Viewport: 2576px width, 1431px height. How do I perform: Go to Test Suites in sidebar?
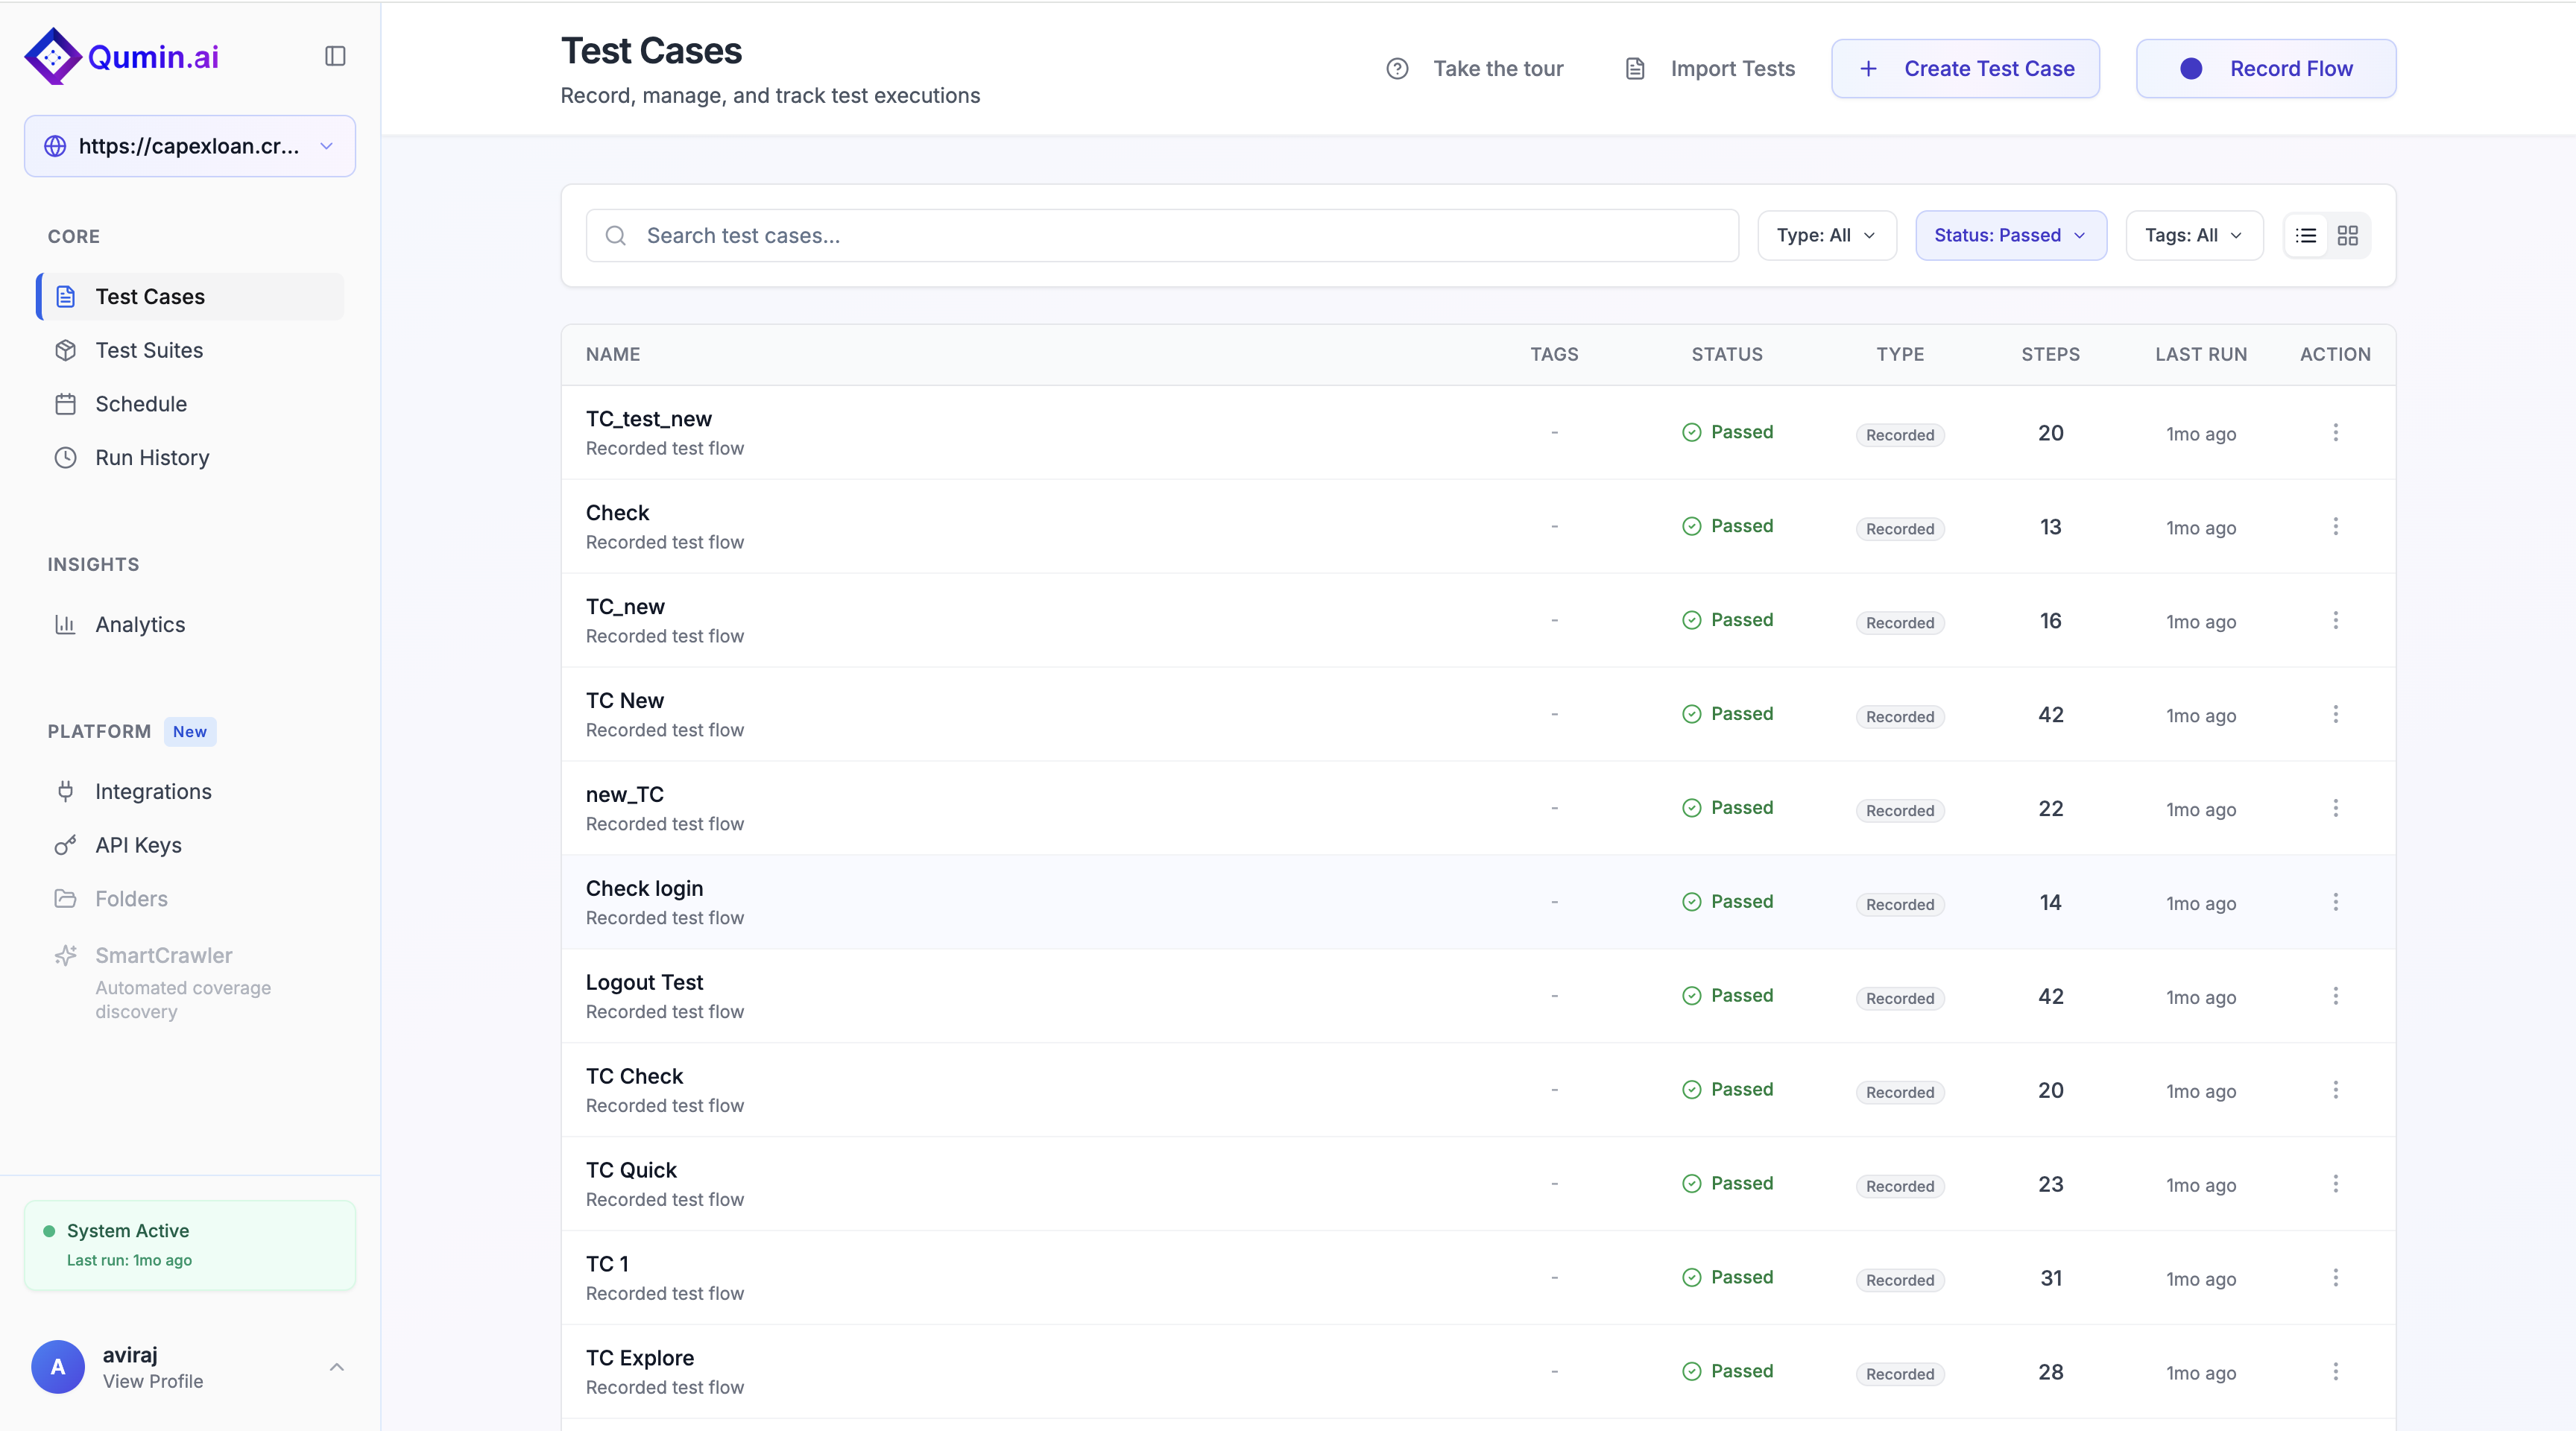point(149,350)
